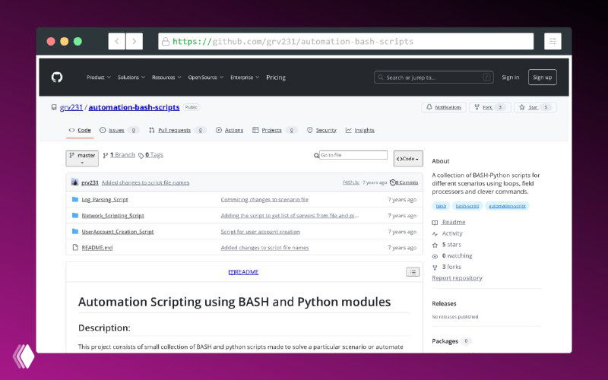The width and height of the screenshot is (608, 380).
Task: Open the README outline list icon
Action: coord(413,272)
